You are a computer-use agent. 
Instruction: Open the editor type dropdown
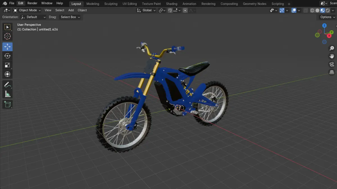6,10
